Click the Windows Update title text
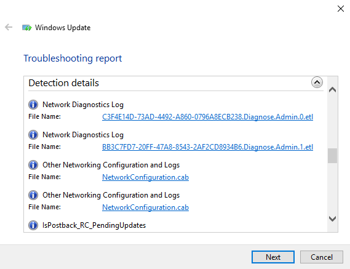Image resolution: width=350 pixels, height=269 pixels. [x=63, y=28]
